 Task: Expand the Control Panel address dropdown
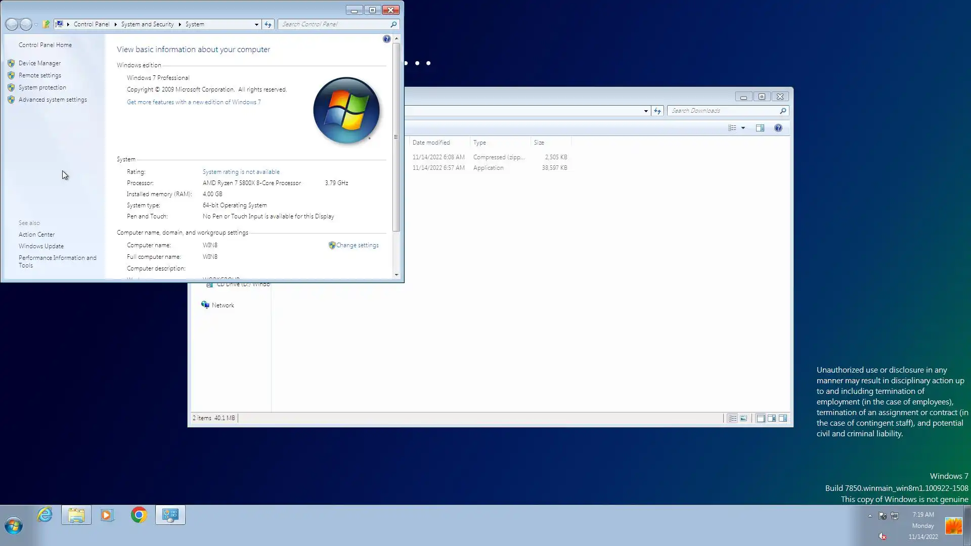(x=256, y=24)
